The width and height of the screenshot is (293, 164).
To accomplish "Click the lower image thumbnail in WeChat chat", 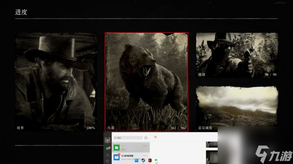I will (212, 157).
